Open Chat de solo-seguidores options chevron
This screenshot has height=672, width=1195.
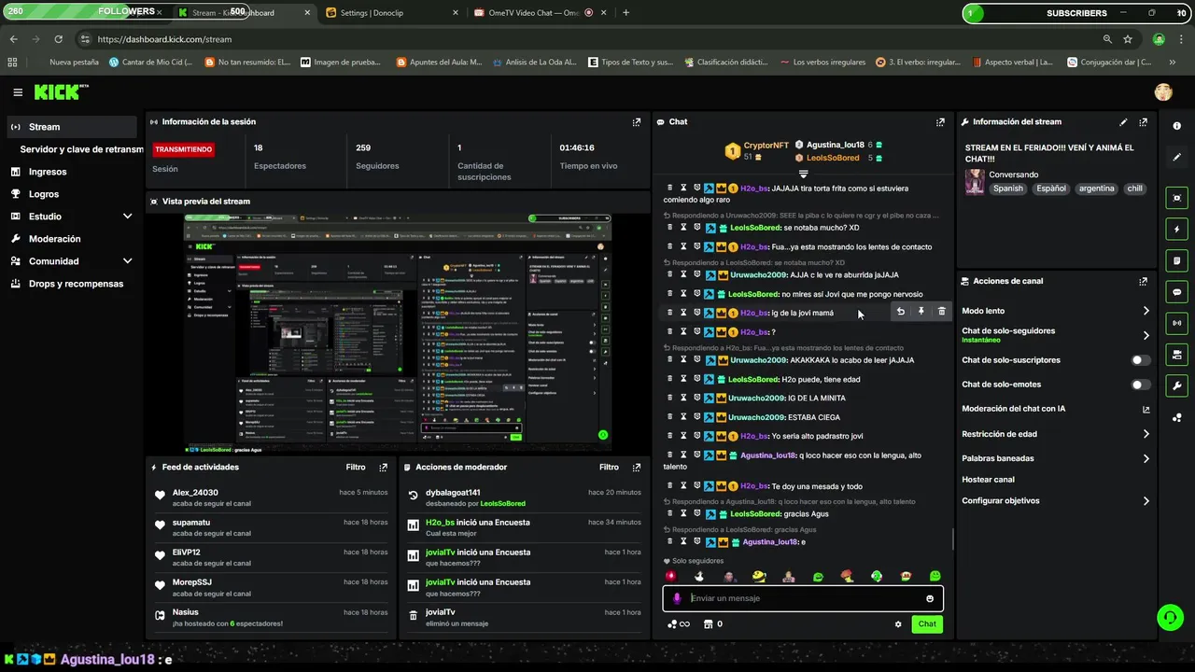pos(1146,335)
